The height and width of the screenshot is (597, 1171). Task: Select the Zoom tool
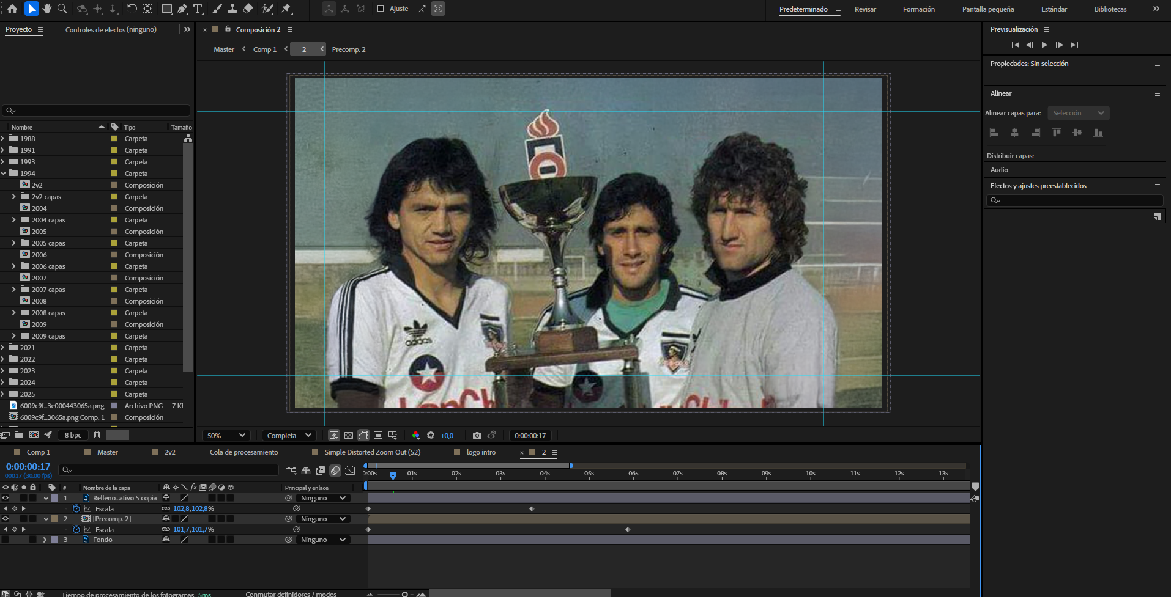click(62, 9)
